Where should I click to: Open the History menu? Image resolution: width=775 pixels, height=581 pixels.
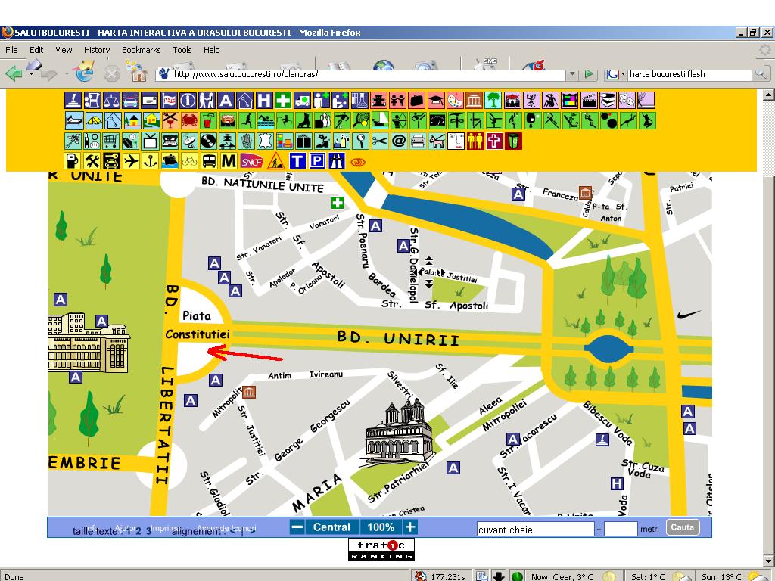click(97, 50)
